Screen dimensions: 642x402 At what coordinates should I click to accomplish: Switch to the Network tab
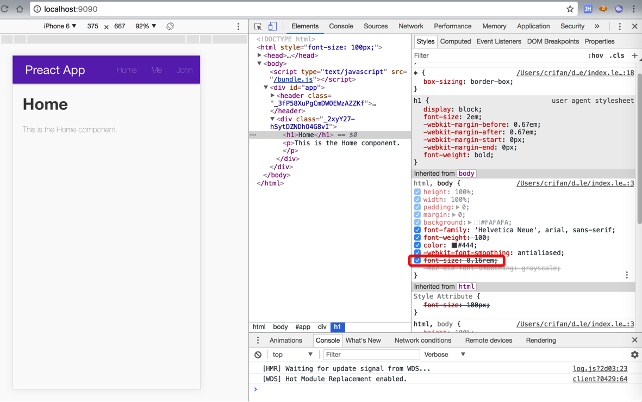[x=410, y=26]
